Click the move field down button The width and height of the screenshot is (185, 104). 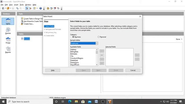coord(137,59)
